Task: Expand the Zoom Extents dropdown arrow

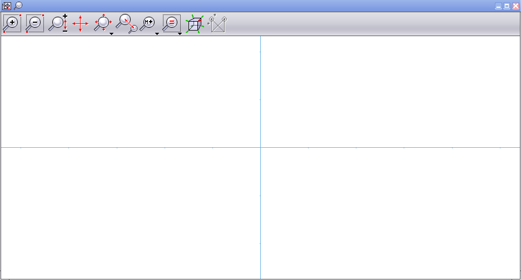Action: pyautogui.click(x=112, y=34)
